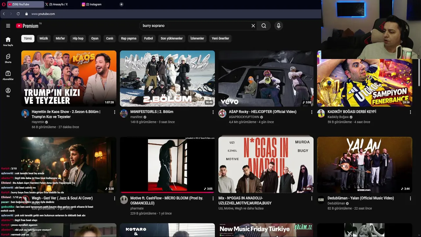The width and height of the screenshot is (421, 237).
Task: Select the Mix'ler filter chip
Action: coord(61,38)
